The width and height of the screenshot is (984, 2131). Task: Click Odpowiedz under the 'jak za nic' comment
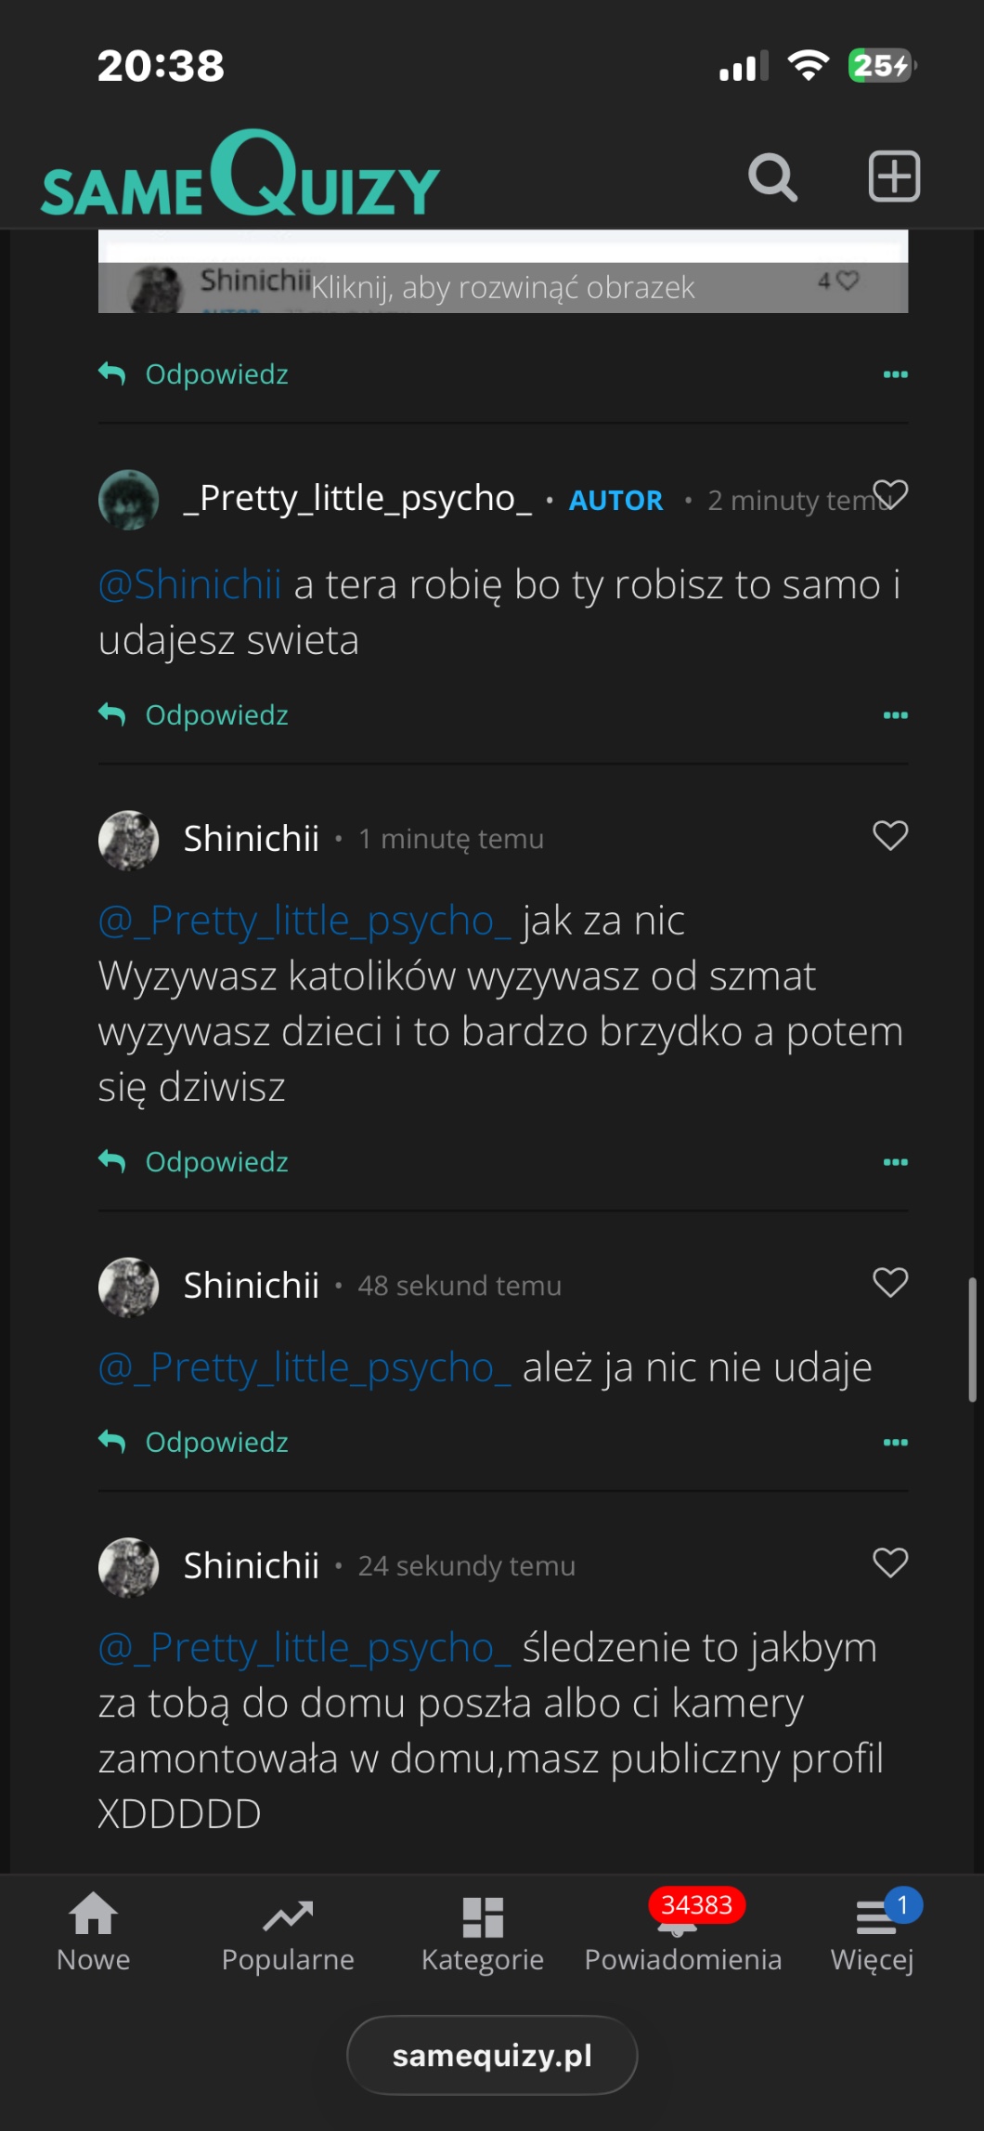click(215, 1162)
